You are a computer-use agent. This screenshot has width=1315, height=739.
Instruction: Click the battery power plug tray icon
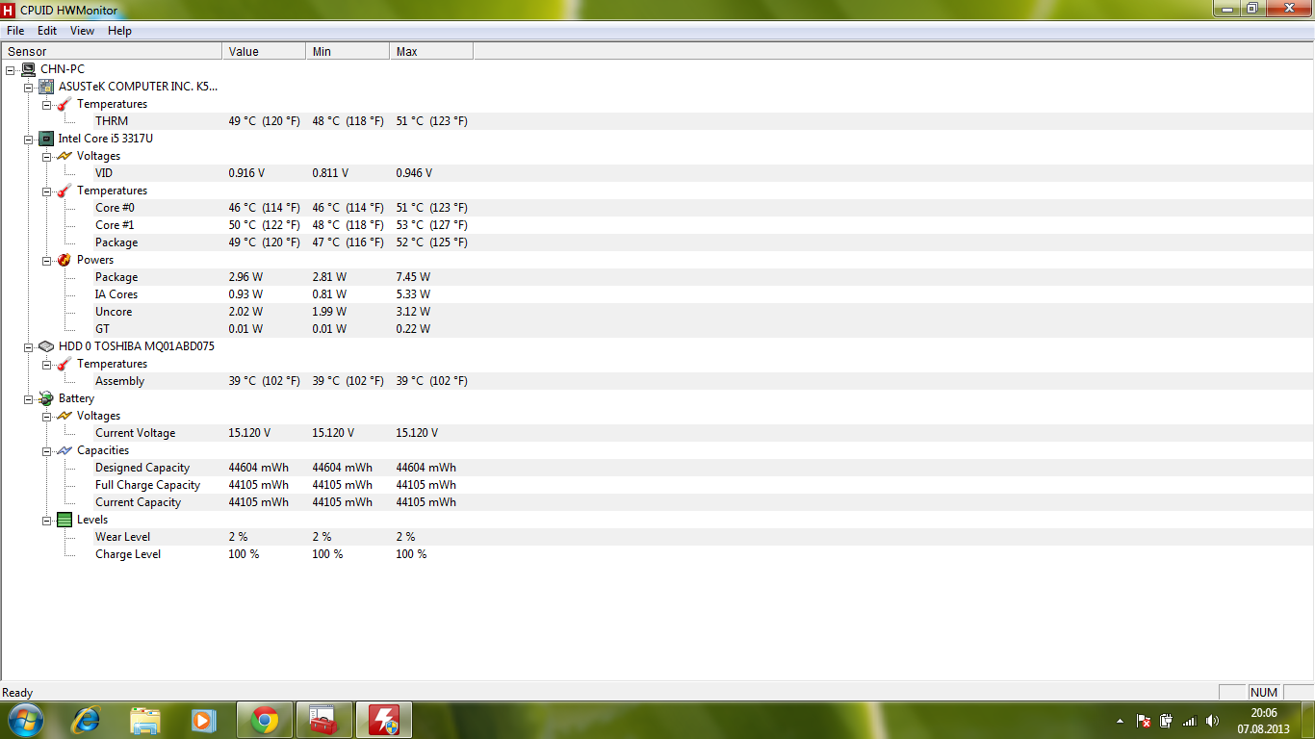pyautogui.click(x=1166, y=721)
